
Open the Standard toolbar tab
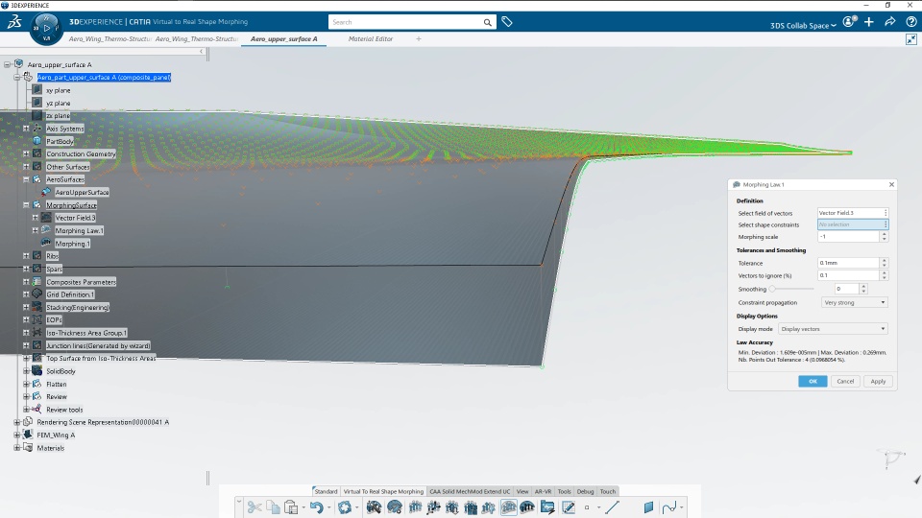pos(326,491)
